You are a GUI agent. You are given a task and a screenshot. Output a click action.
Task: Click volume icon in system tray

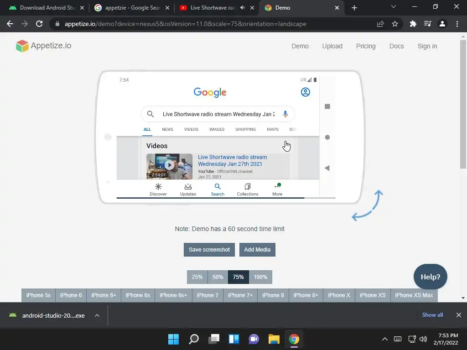pyautogui.click(x=423, y=339)
